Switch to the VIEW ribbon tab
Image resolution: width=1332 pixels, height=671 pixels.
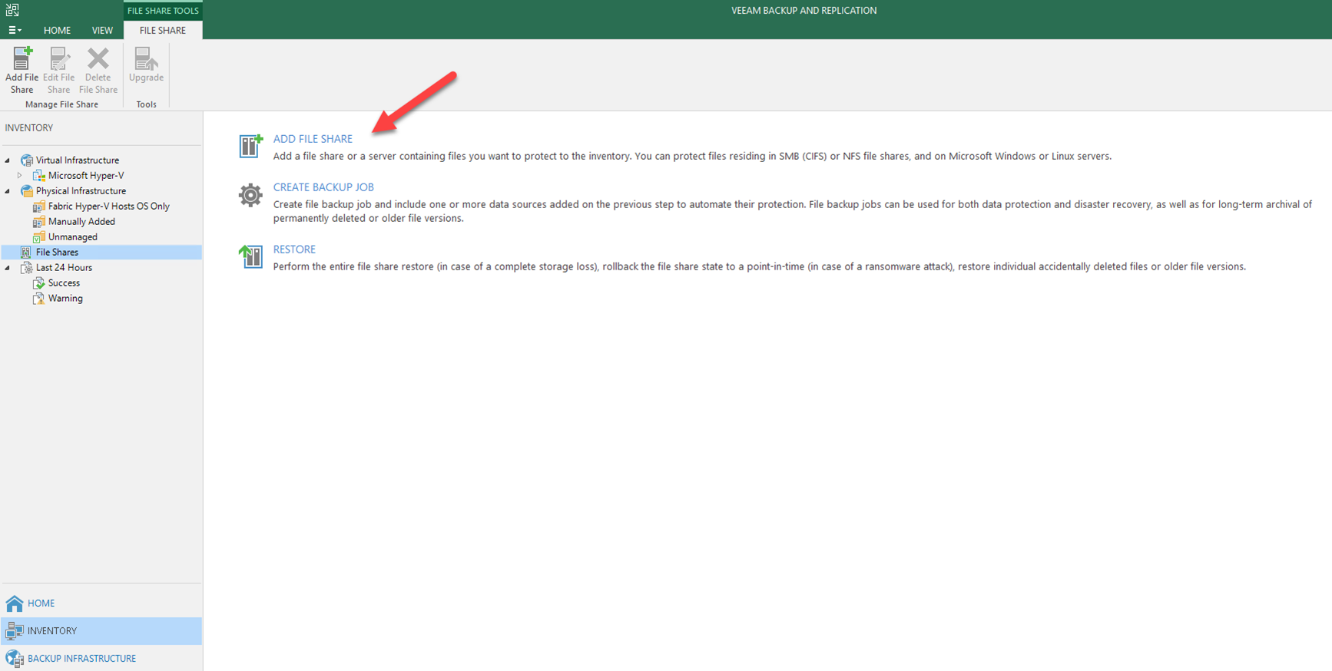(102, 30)
